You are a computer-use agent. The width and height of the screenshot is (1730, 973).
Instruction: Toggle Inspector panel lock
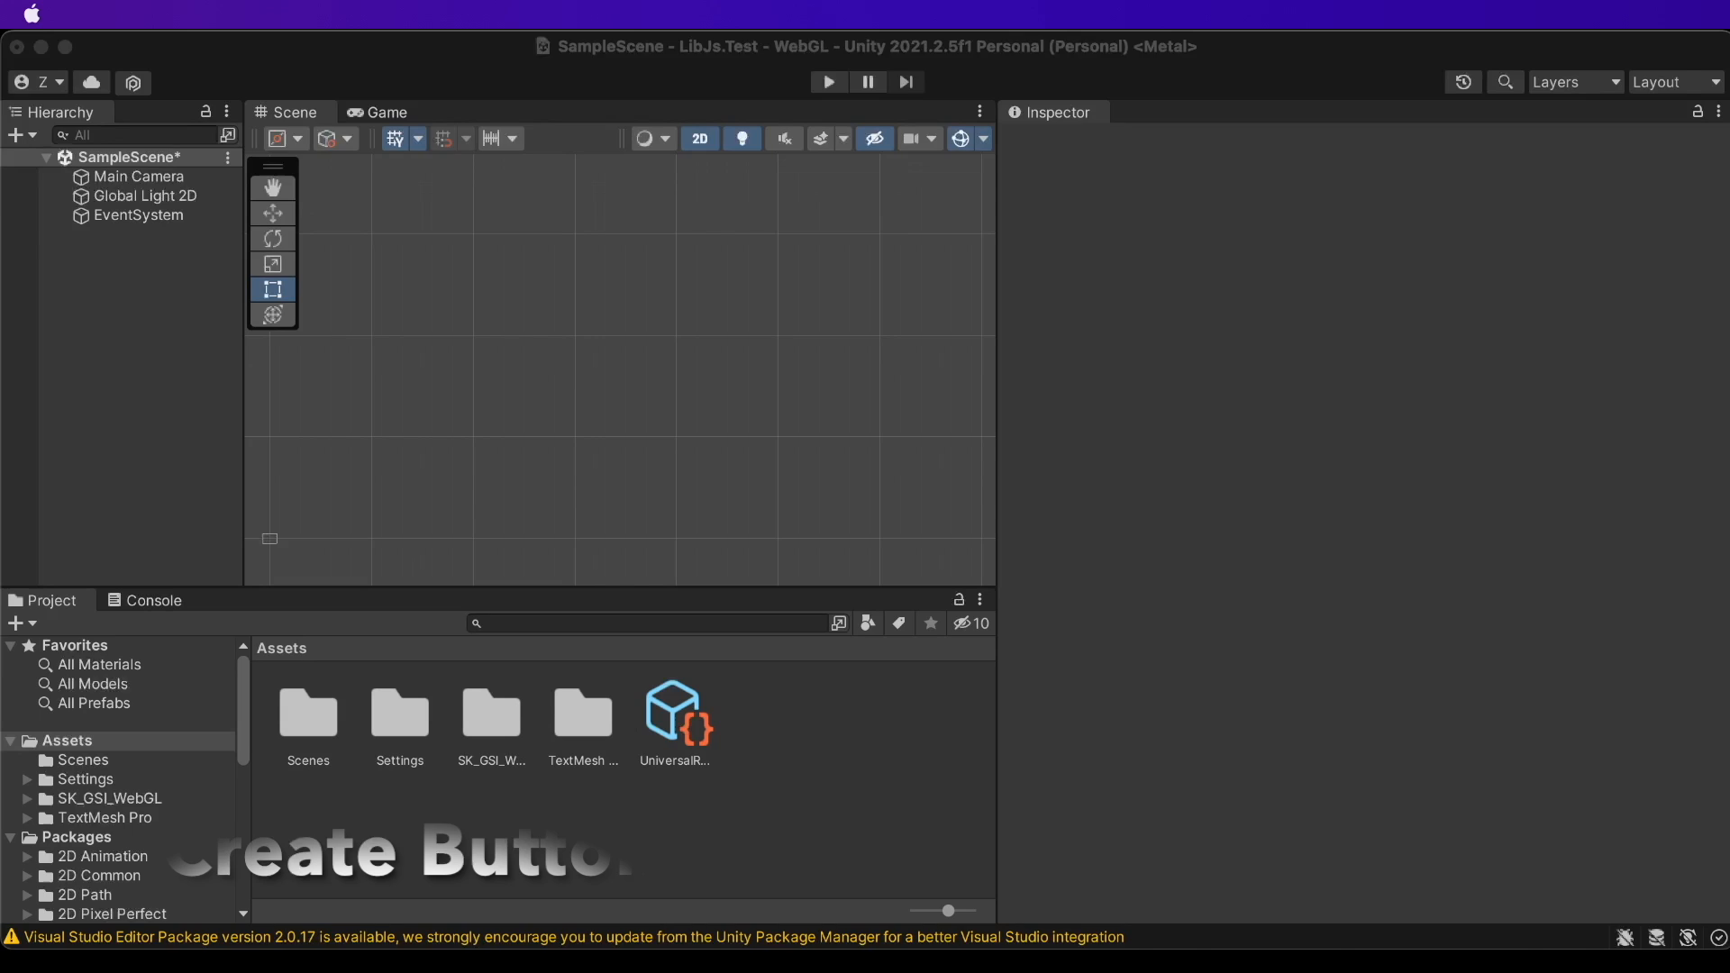pos(1698,112)
